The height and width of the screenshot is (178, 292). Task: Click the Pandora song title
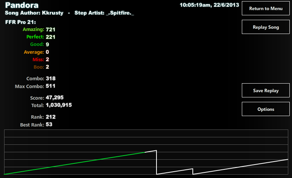click(22, 5)
